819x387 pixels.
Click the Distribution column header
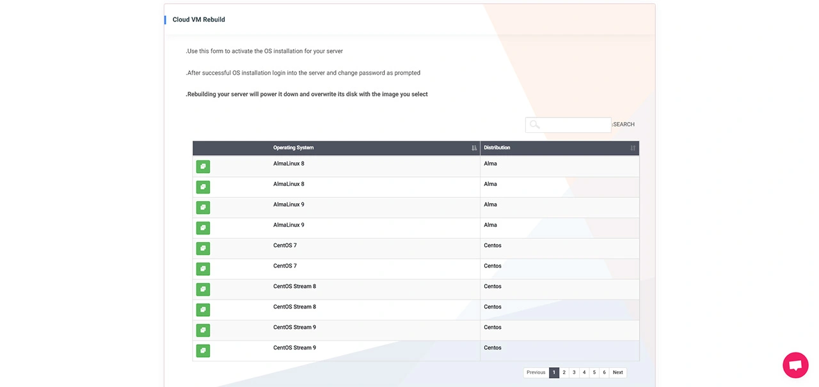pyautogui.click(x=497, y=148)
